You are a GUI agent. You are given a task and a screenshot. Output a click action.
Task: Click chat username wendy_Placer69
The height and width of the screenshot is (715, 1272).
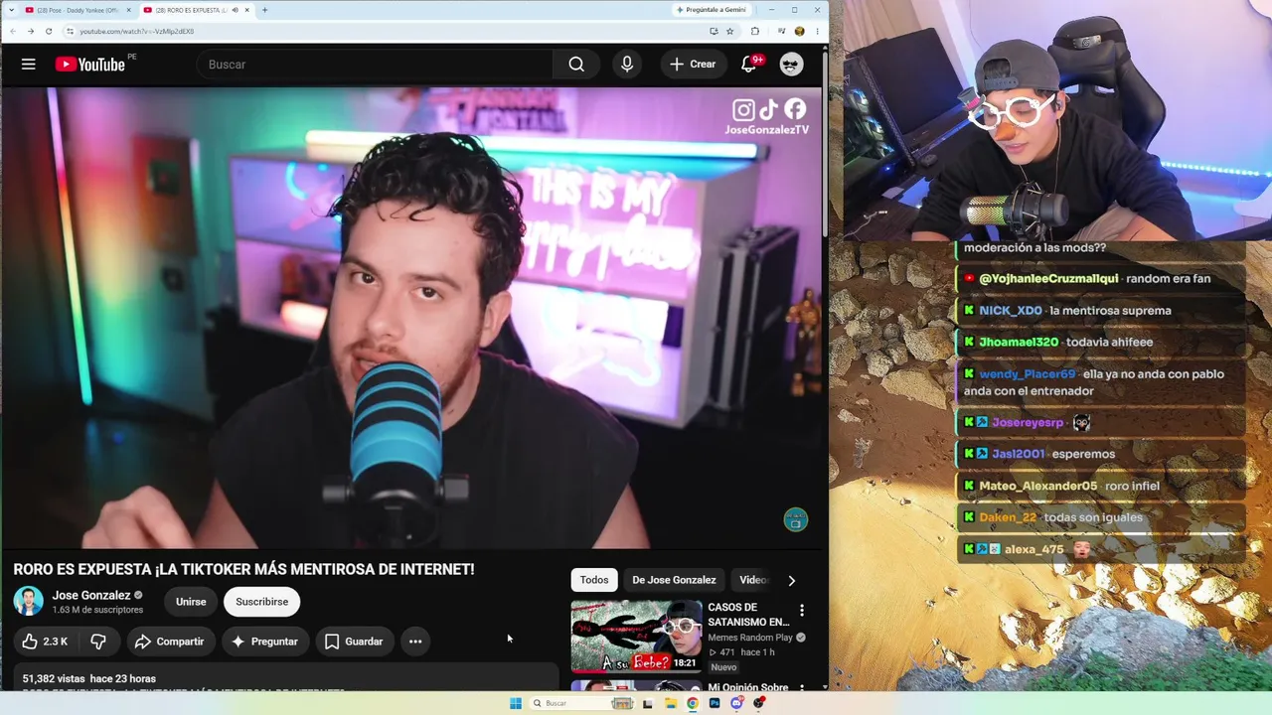(1028, 374)
